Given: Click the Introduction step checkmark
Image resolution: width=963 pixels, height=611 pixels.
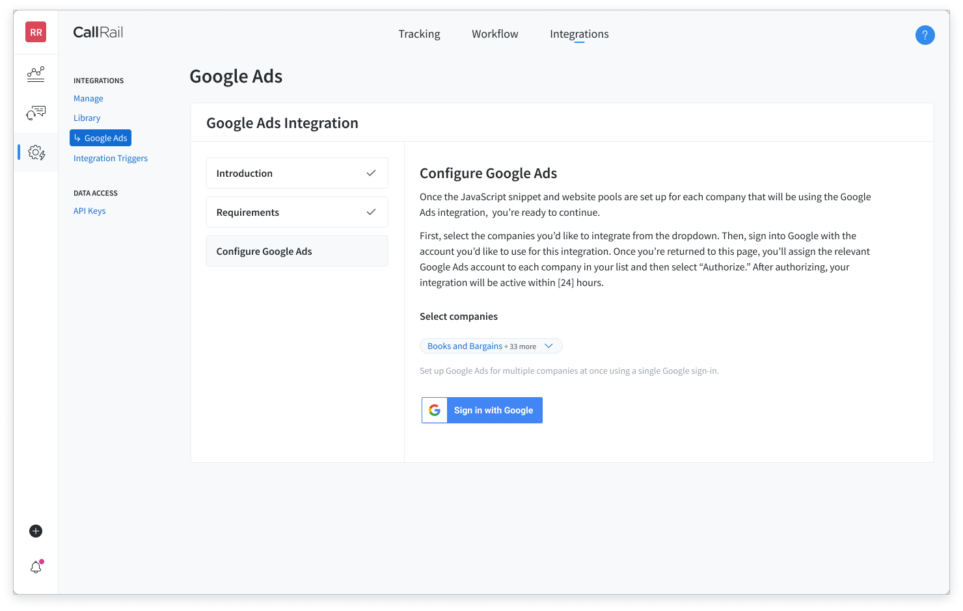Looking at the screenshot, I should (371, 173).
